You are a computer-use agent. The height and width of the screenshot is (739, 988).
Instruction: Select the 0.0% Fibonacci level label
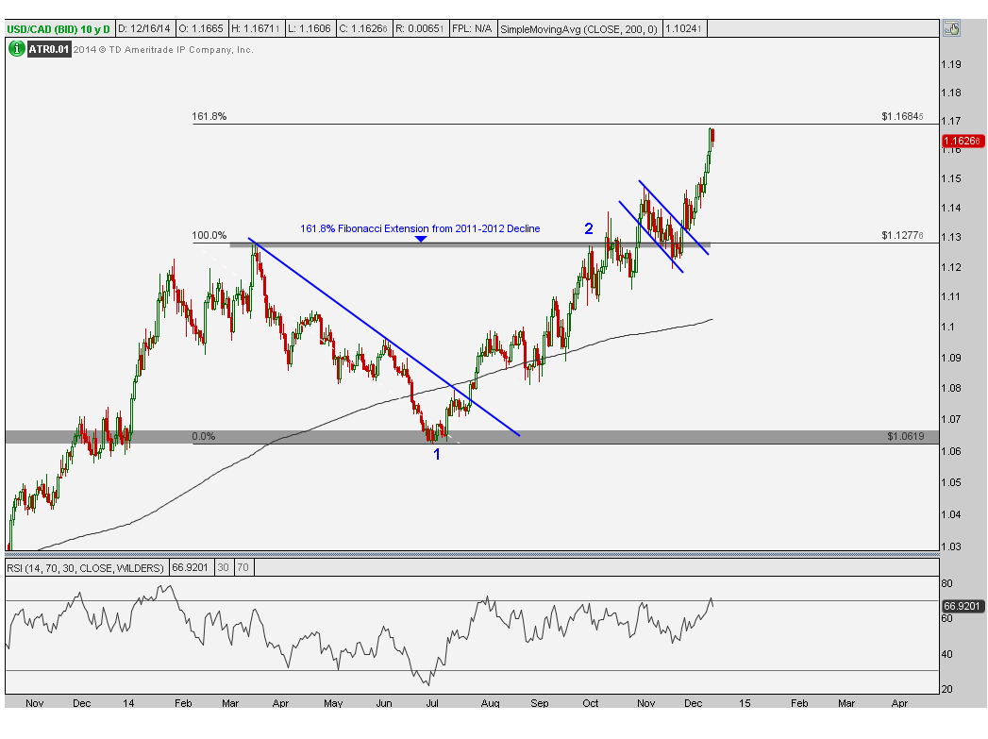pos(204,437)
